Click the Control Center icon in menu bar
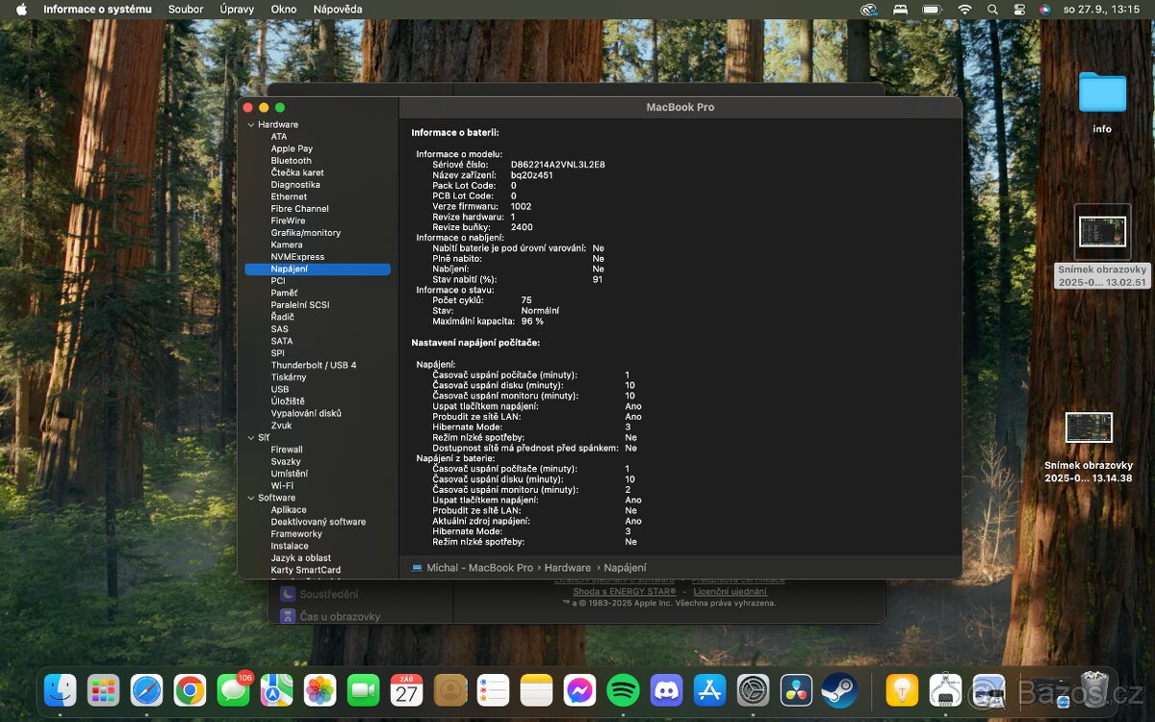1155x722 pixels. click(1020, 10)
